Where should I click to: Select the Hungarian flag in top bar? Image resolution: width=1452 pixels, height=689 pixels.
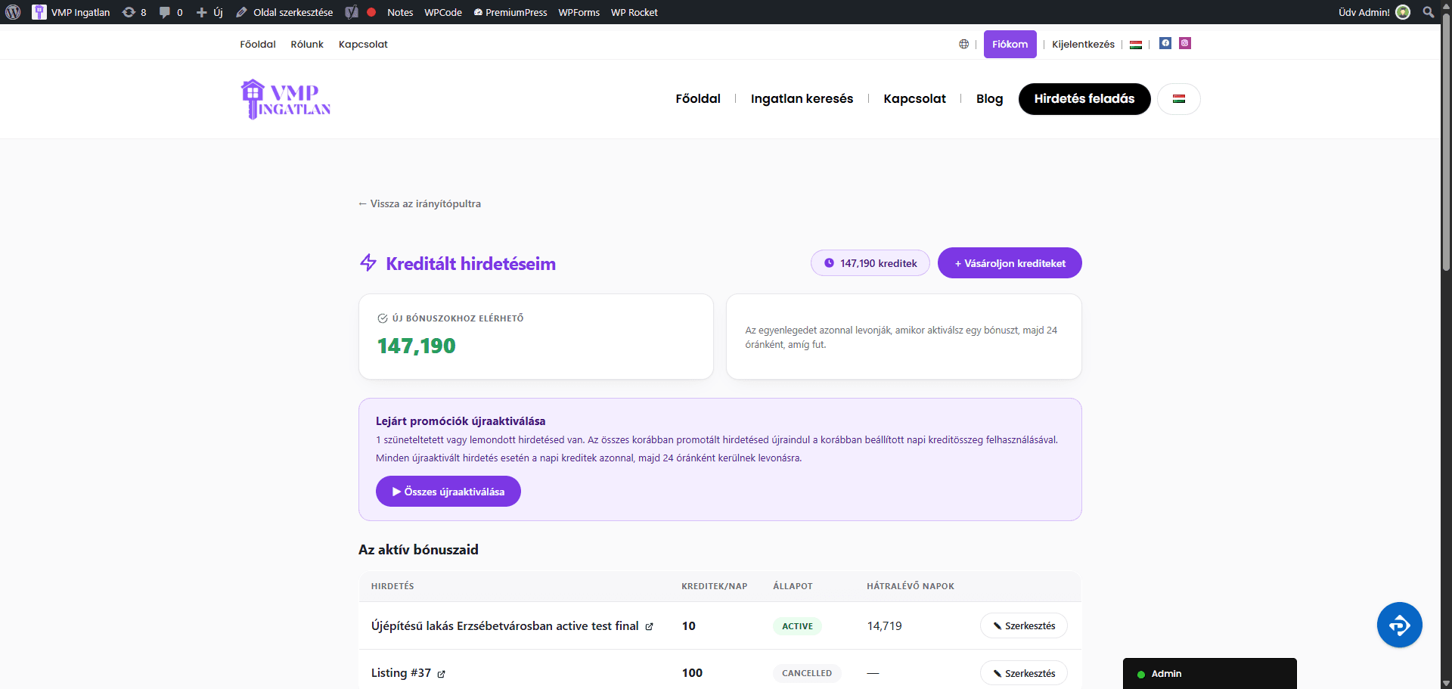click(x=1136, y=45)
